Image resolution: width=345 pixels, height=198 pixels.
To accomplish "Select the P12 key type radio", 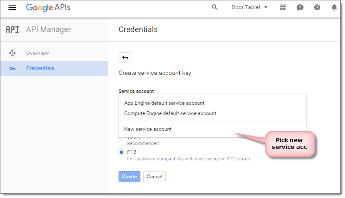I will pyautogui.click(x=122, y=152).
